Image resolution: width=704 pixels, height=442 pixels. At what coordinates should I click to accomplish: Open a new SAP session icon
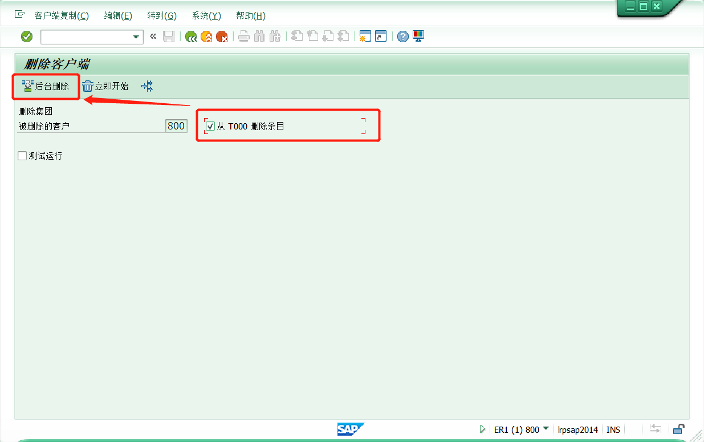365,36
